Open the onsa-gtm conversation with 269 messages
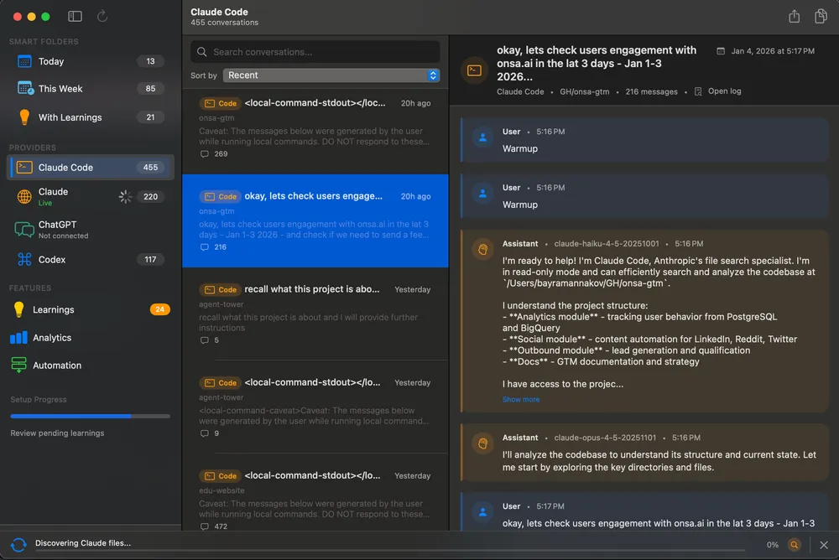Viewport: 839px width, 560px height. 315,127
